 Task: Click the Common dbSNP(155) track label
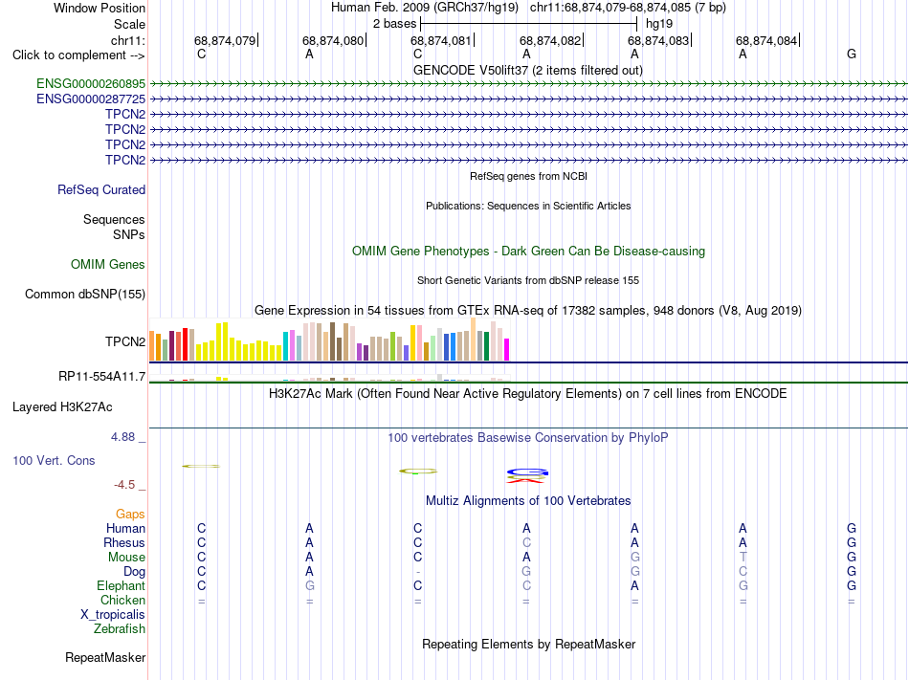(84, 295)
